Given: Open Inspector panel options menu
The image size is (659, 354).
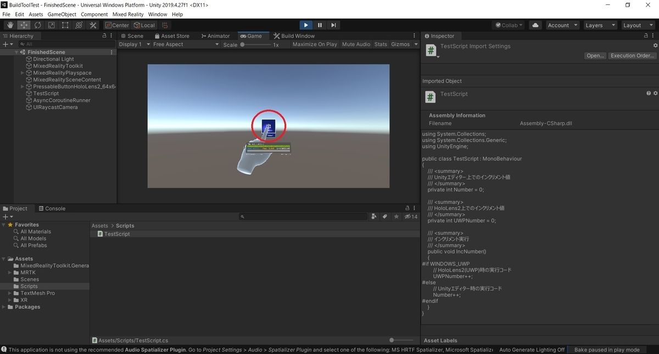Looking at the screenshot, I should tap(654, 36).
